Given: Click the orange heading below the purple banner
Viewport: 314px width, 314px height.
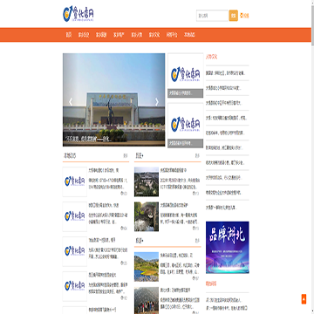Looking at the screenshot, I should point(211,283).
